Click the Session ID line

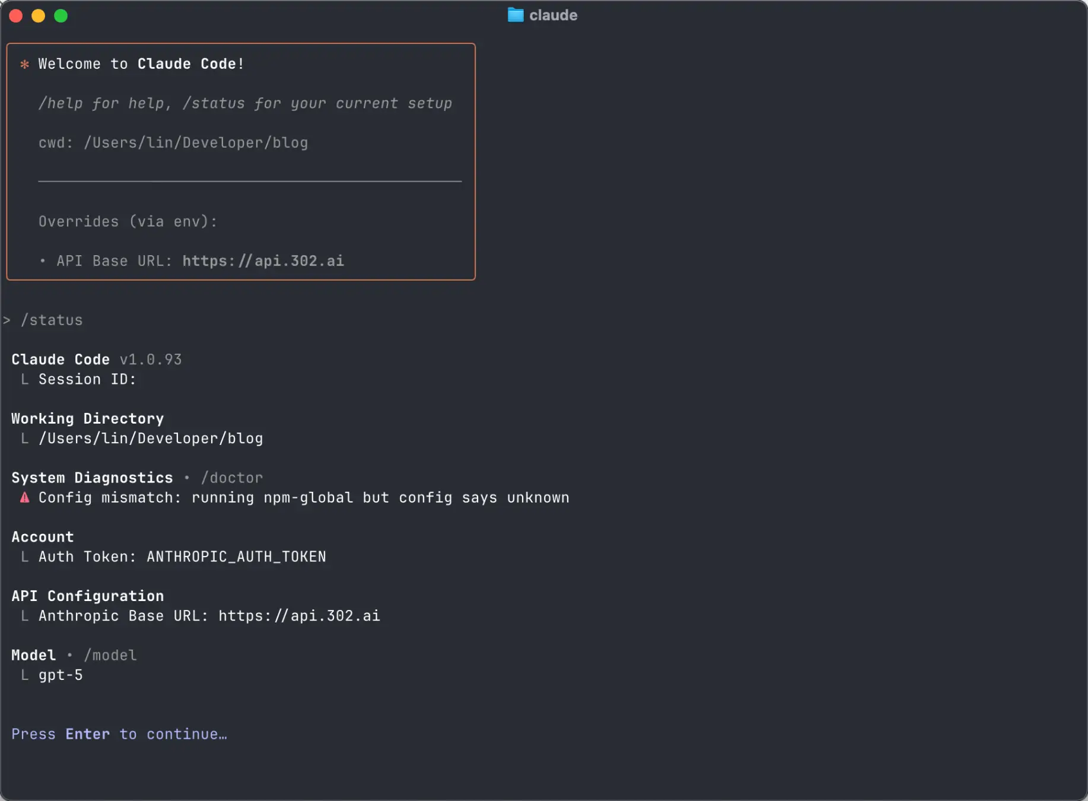(87, 380)
